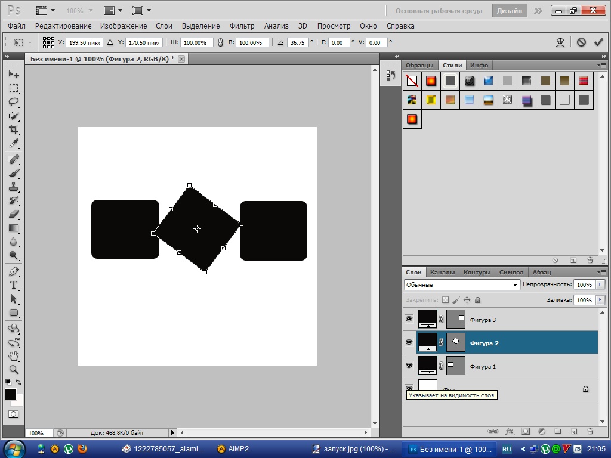
Task: Click the Дизайн workspace button
Action: tap(510, 11)
